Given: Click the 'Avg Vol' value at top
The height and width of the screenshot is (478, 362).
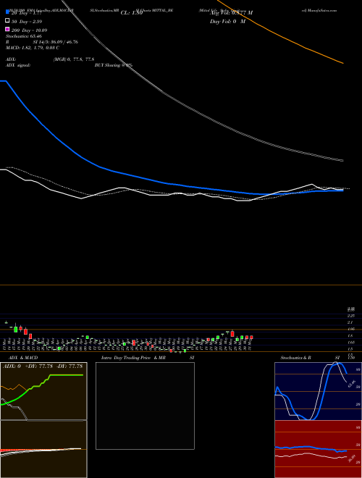Looking at the screenshot, I should 231,13.
